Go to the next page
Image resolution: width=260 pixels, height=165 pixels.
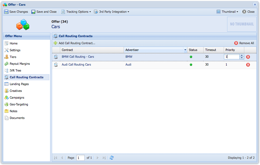coord(98,158)
